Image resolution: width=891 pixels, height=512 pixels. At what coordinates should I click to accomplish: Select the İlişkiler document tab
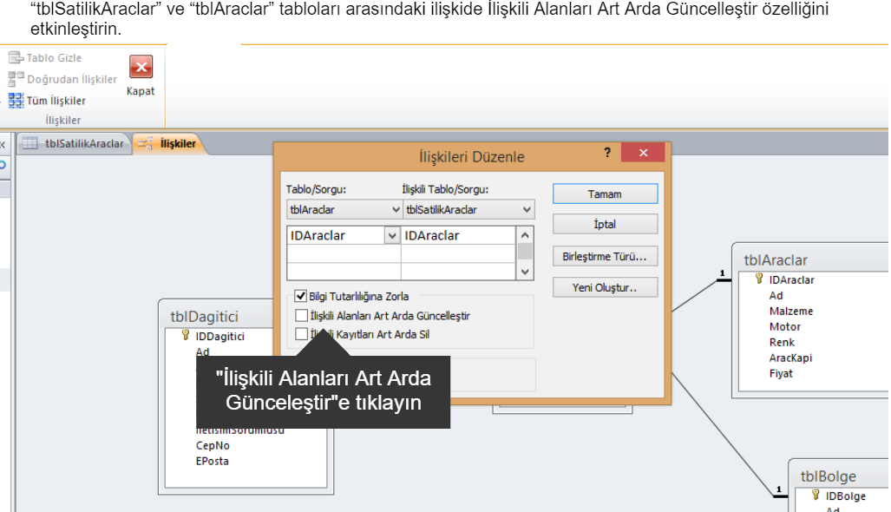tap(169, 143)
